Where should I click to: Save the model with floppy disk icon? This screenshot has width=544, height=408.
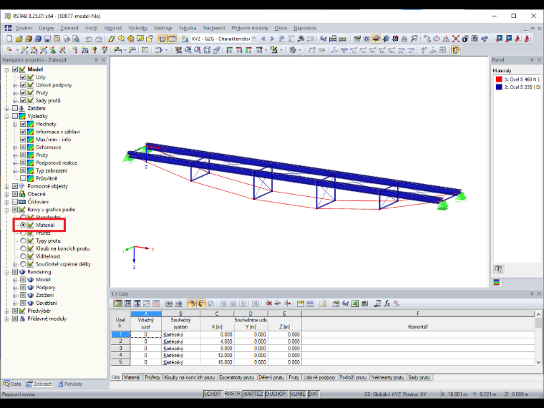pyautogui.click(x=47, y=39)
